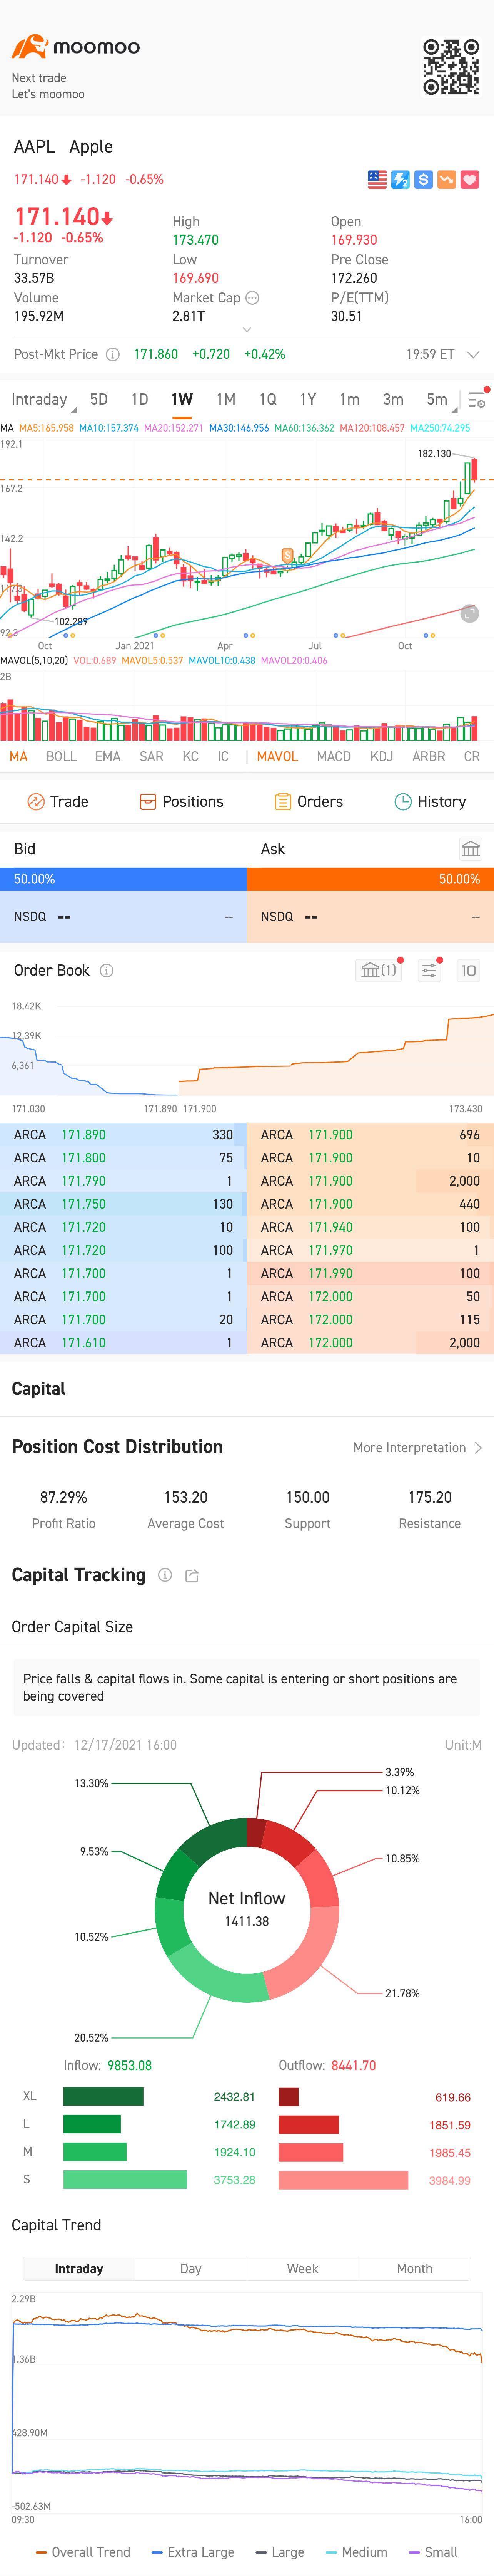This screenshot has width=494, height=2576.
Task: Show Post-Mkt Price info icon
Action: (x=113, y=354)
